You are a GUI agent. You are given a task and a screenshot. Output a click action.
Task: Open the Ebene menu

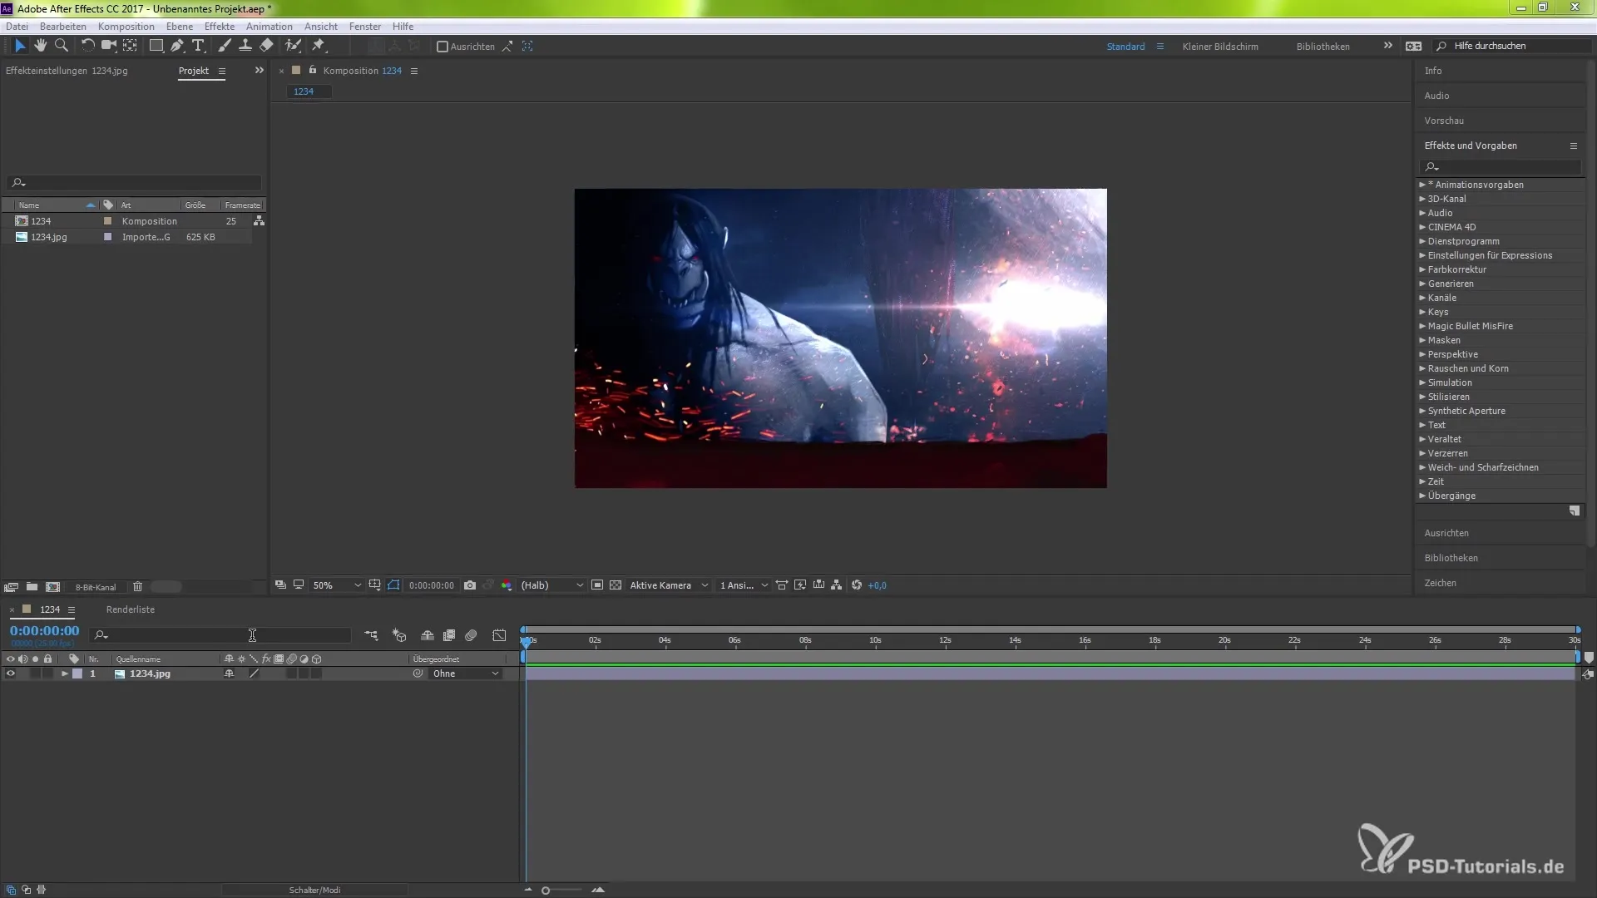pyautogui.click(x=180, y=27)
